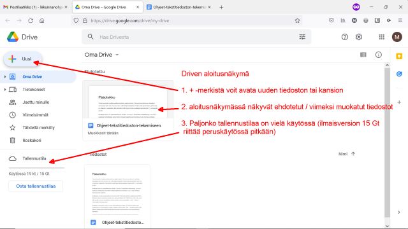The height and width of the screenshot is (229, 408).
Task: Switch to list layout view icon
Action: [363, 55]
